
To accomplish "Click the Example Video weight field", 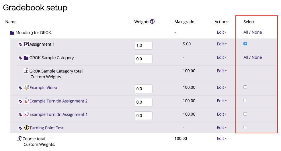I will (x=143, y=89).
